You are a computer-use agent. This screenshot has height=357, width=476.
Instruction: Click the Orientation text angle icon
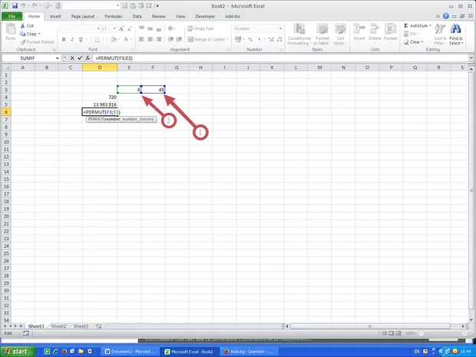point(171,29)
